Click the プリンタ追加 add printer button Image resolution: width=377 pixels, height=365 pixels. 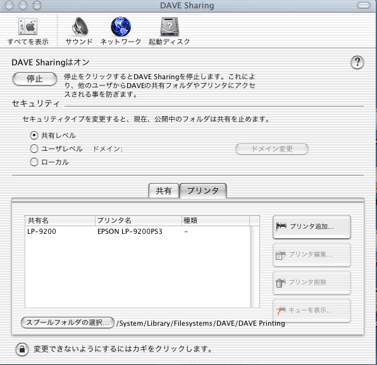coord(312,227)
